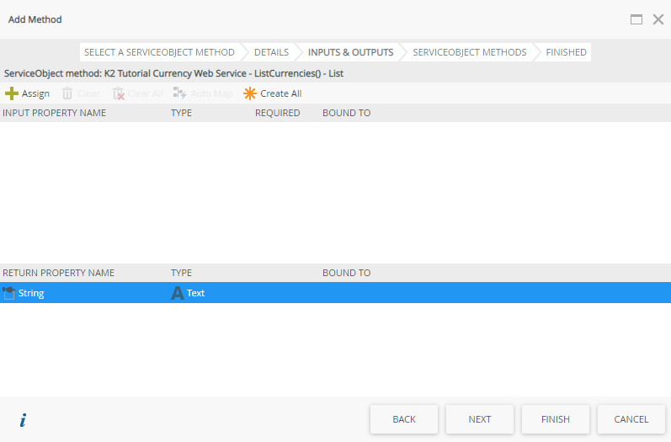Maximize the Add Method dialog
The image size is (671, 442).
[636, 19]
